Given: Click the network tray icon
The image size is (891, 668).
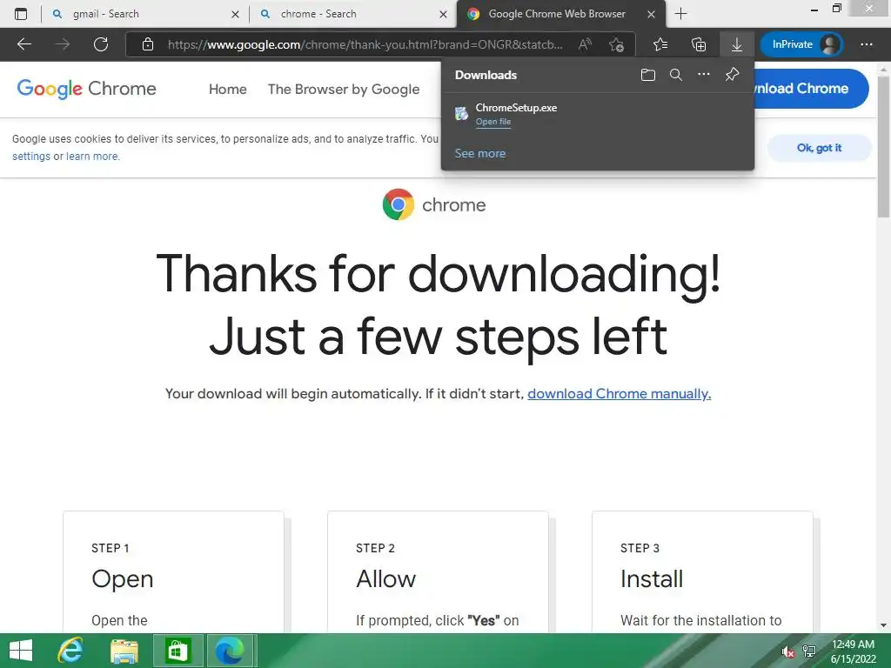Looking at the screenshot, I should pyautogui.click(x=808, y=651).
